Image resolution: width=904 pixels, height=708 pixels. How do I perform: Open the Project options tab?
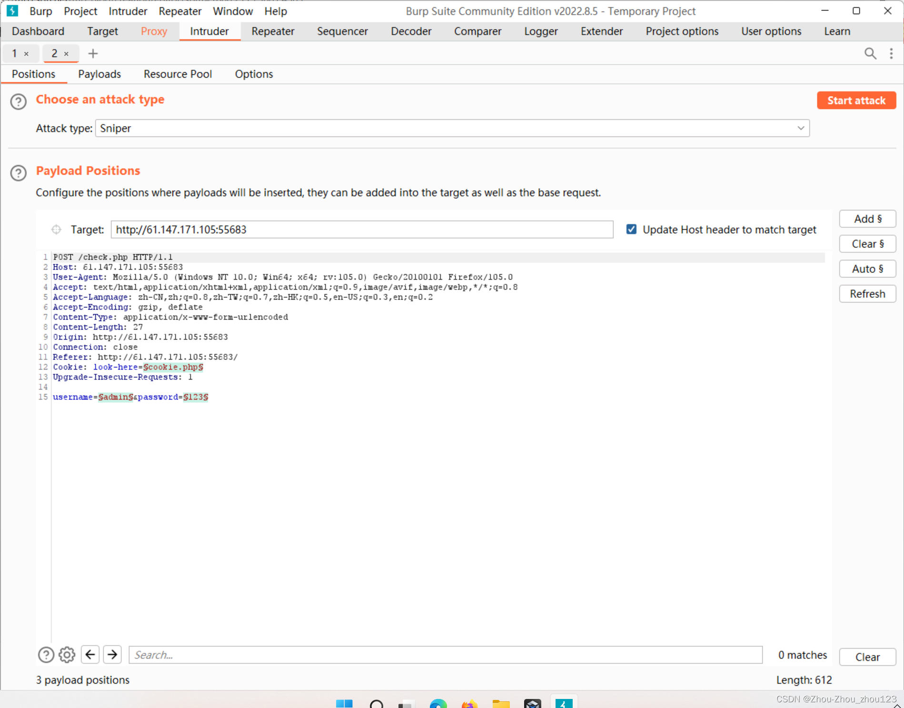click(682, 31)
